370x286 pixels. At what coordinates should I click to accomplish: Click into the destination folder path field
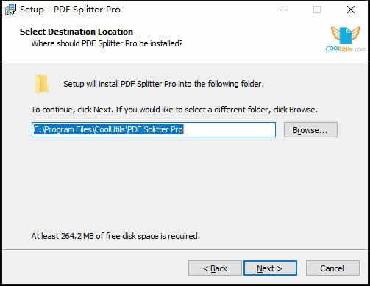click(154, 129)
